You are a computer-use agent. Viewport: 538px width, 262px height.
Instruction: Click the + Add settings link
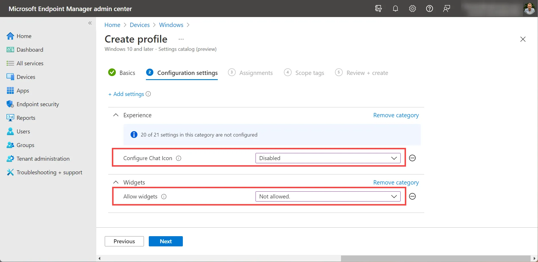[126, 94]
